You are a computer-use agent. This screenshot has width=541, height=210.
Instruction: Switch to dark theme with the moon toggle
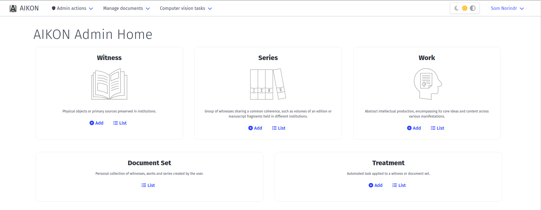tap(457, 8)
